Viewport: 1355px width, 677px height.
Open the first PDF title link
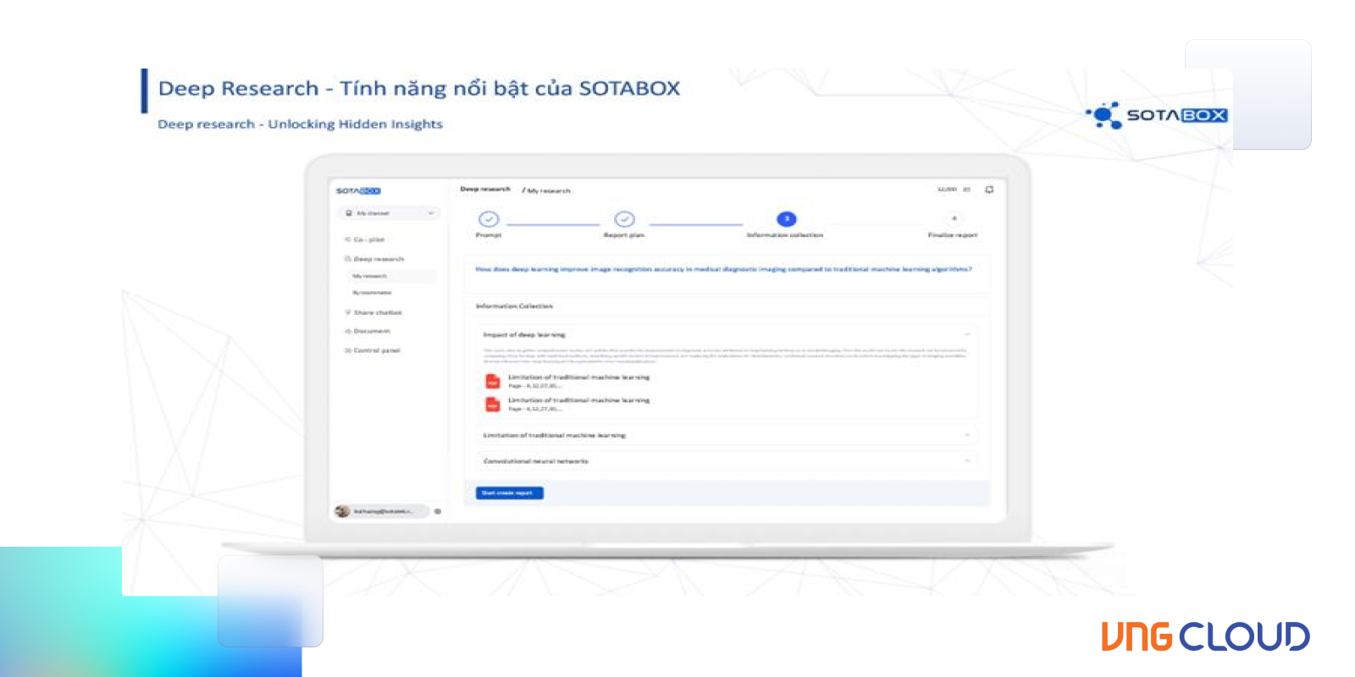[x=578, y=377]
